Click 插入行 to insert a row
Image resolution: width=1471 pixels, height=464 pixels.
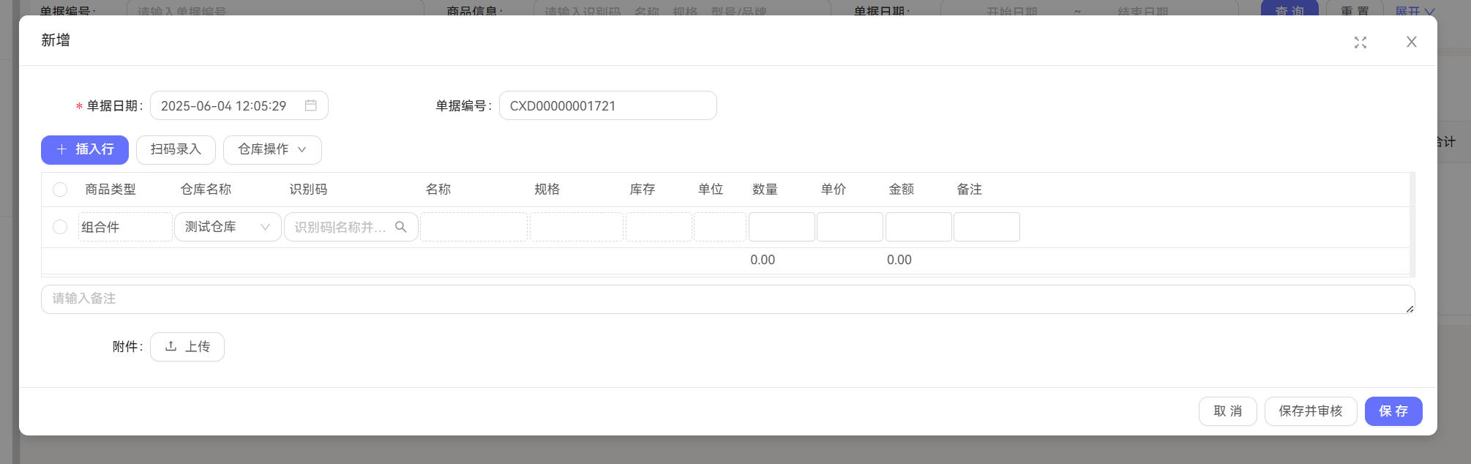[x=85, y=149]
